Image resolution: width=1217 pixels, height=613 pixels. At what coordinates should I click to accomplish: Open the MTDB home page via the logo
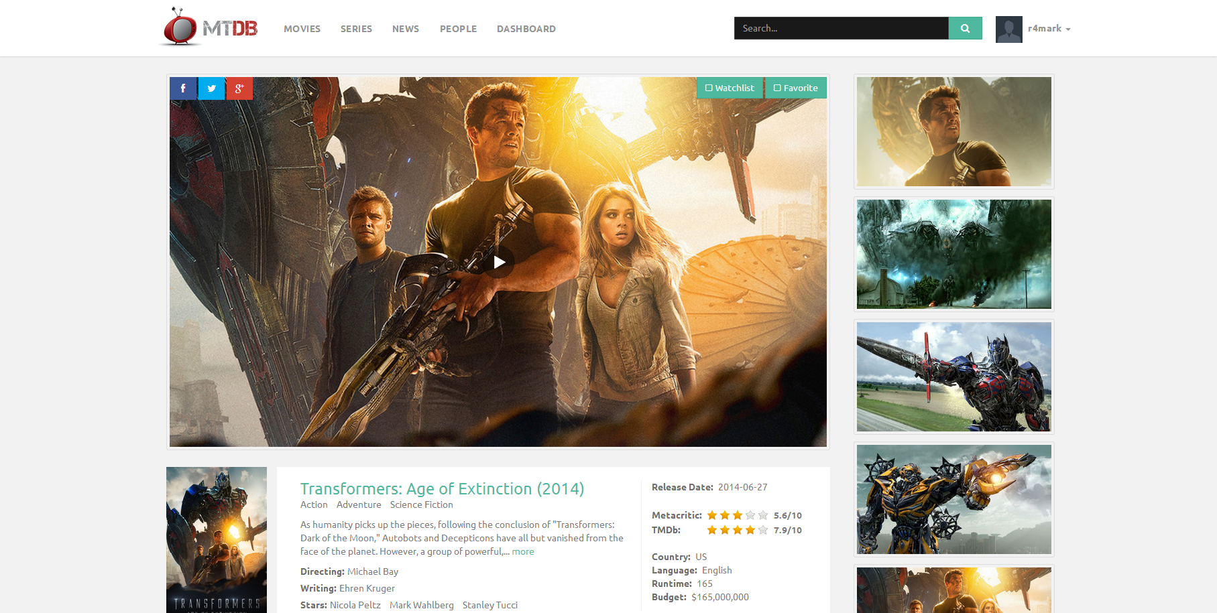coord(208,28)
